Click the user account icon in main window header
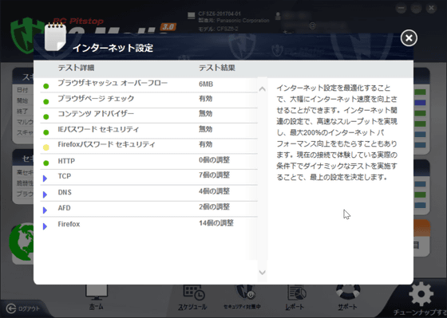The width and height of the screenshot is (447, 318). click(278, 16)
